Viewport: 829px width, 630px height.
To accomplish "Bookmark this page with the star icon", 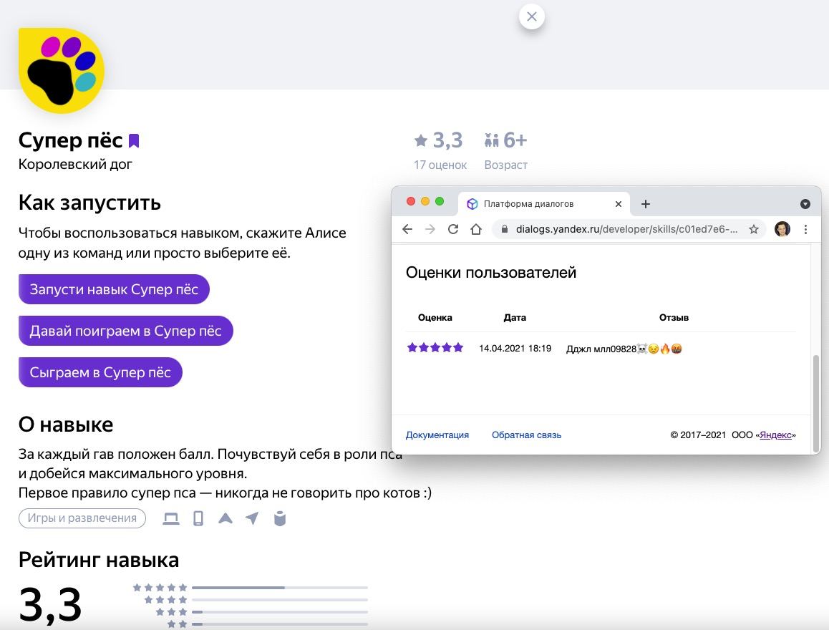I will 754,229.
